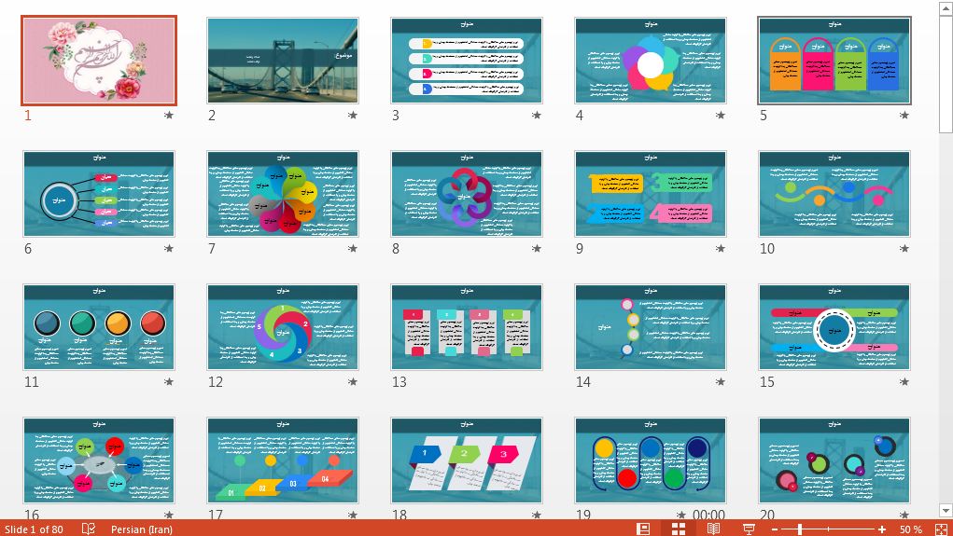
Task: Click the Slide 1 of 80 indicator
Action: click(35, 529)
